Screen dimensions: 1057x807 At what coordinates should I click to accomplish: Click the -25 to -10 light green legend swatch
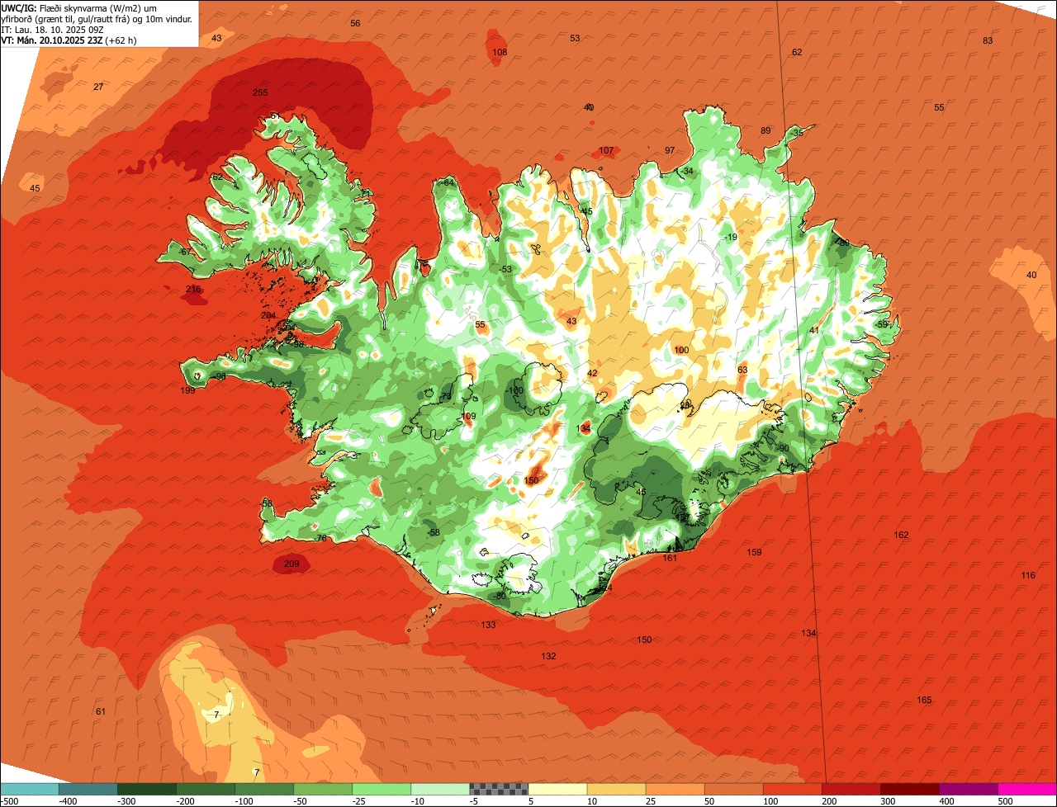(x=382, y=789)
